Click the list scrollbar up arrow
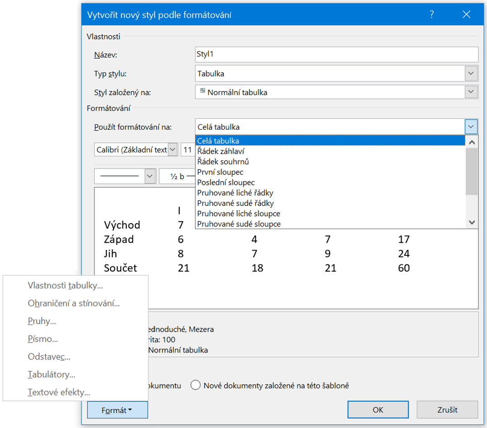Viewport: 487px width, 428px height. [x=472, y=142]
